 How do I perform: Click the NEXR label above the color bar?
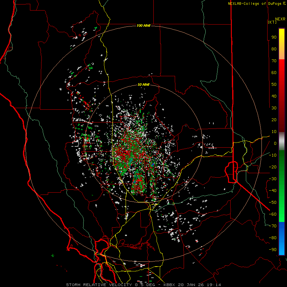tap(280, 19)
